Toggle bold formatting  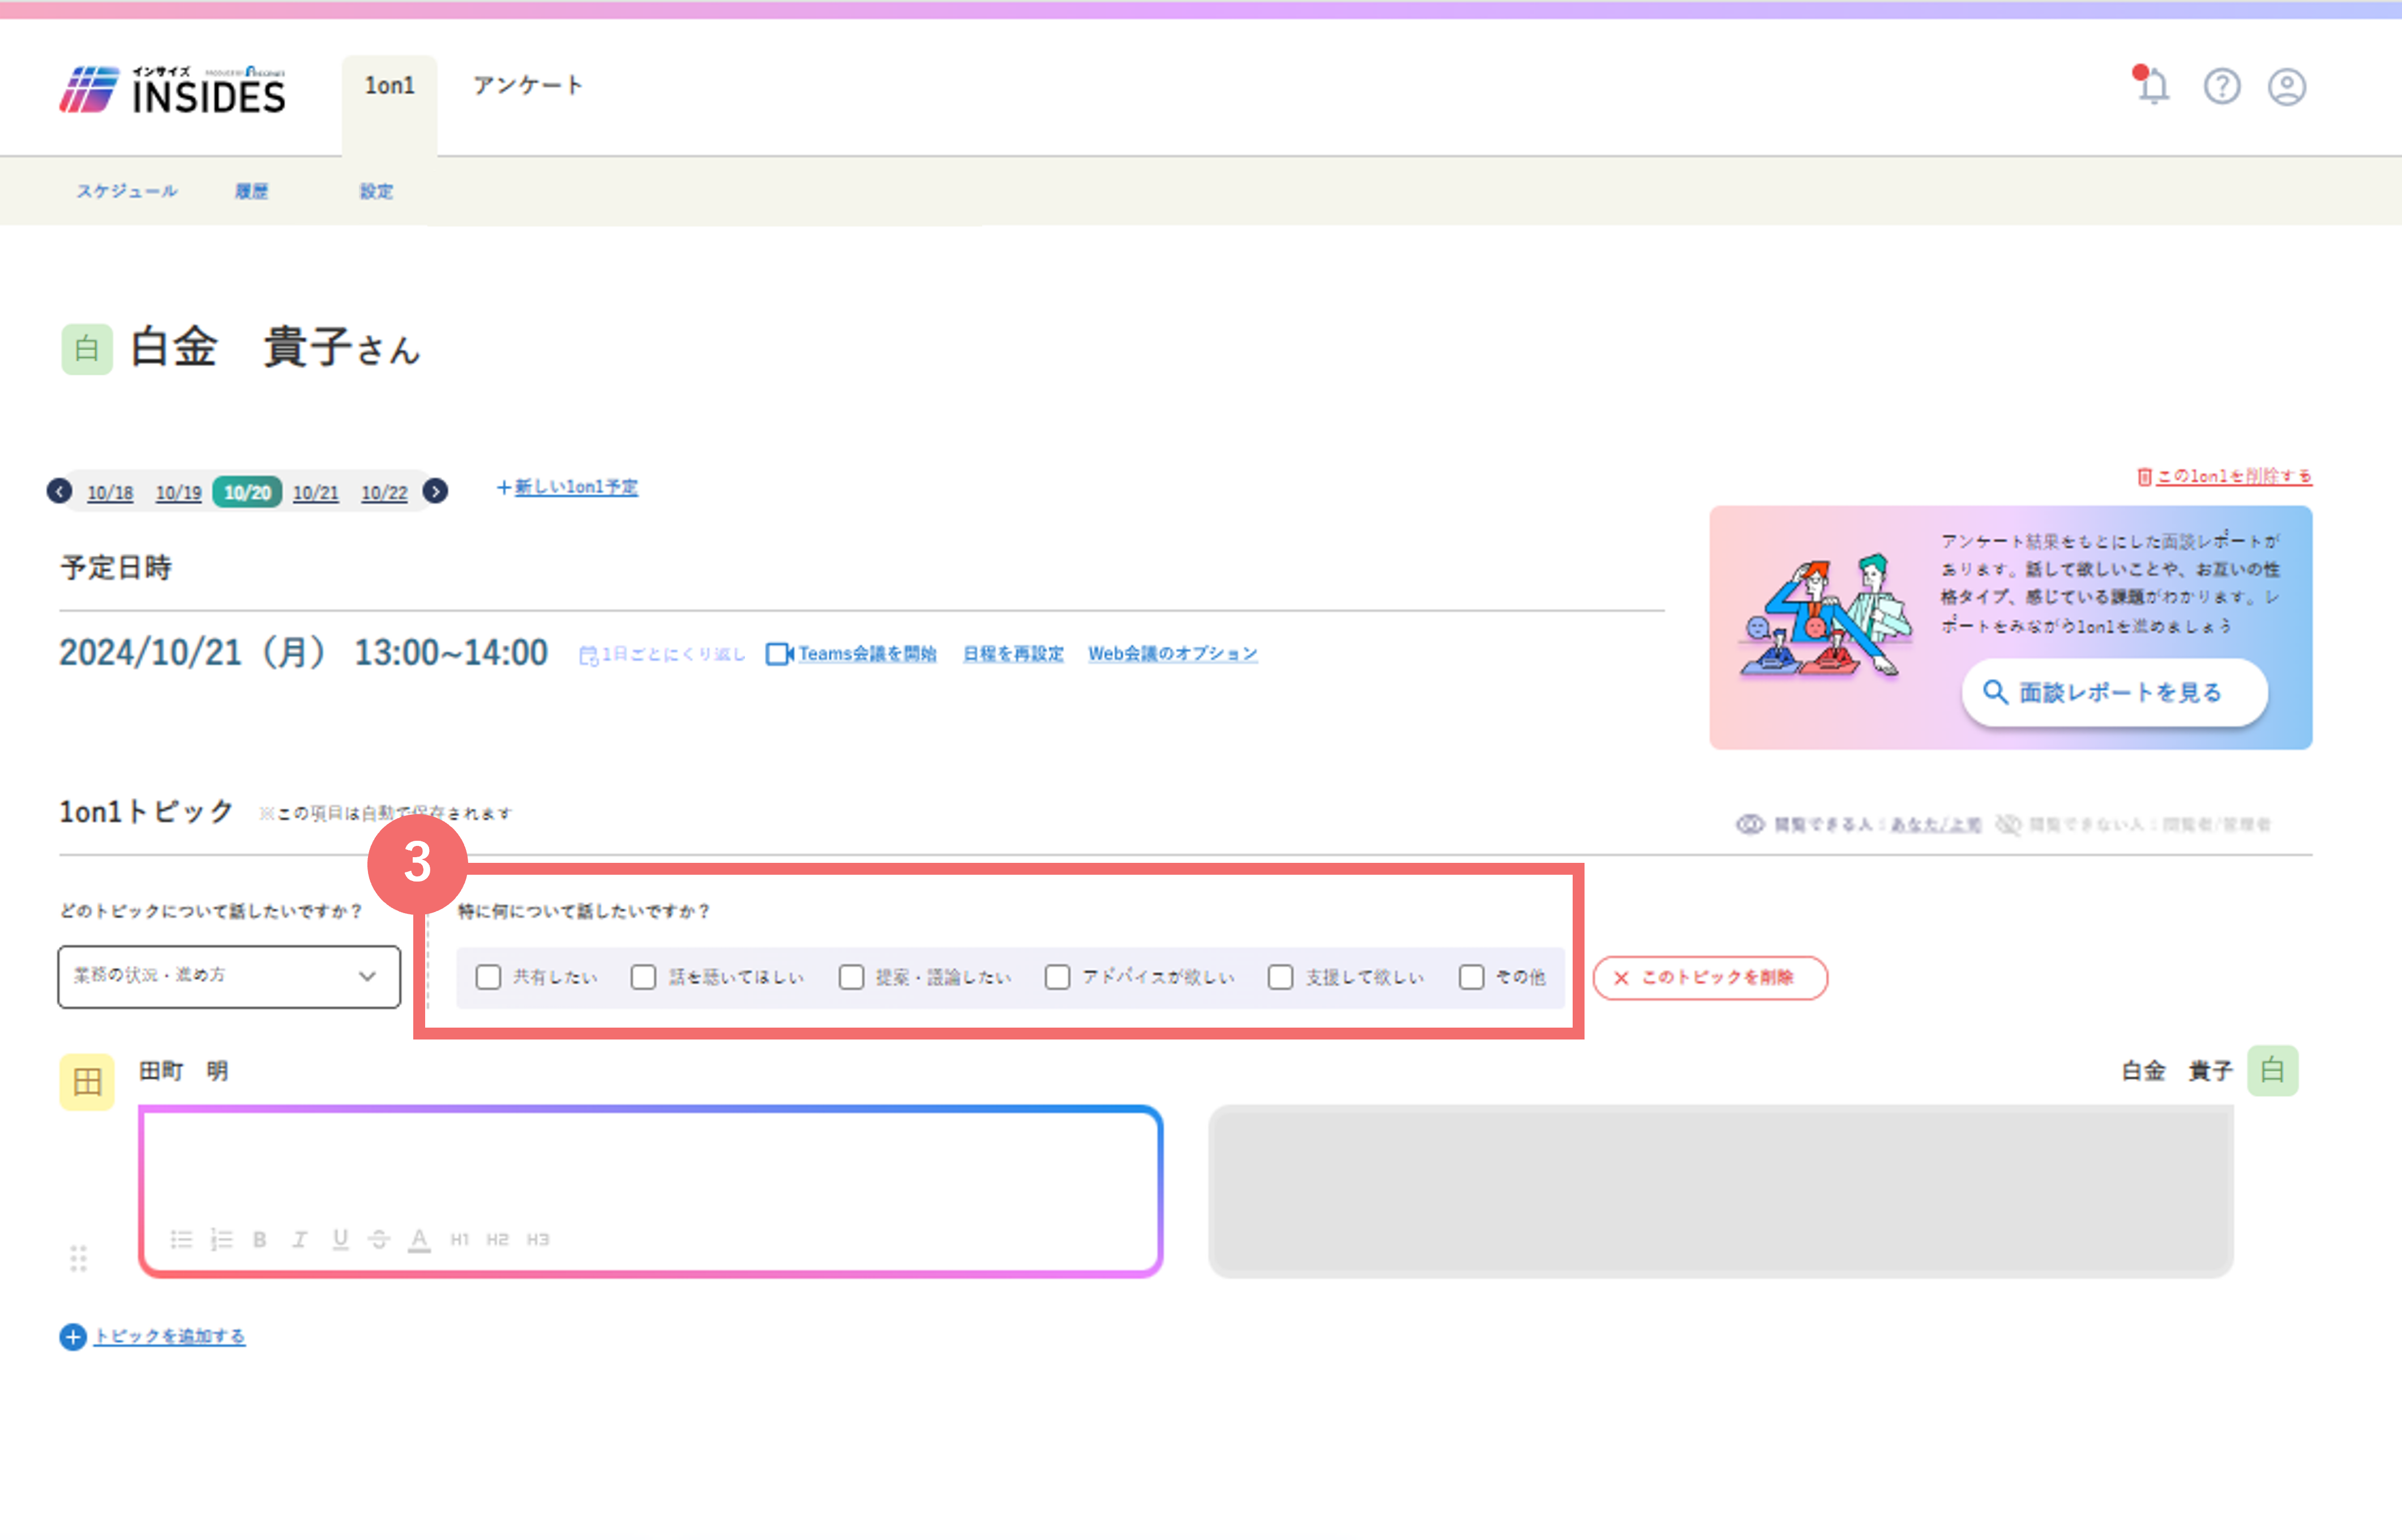(260, 1239)
